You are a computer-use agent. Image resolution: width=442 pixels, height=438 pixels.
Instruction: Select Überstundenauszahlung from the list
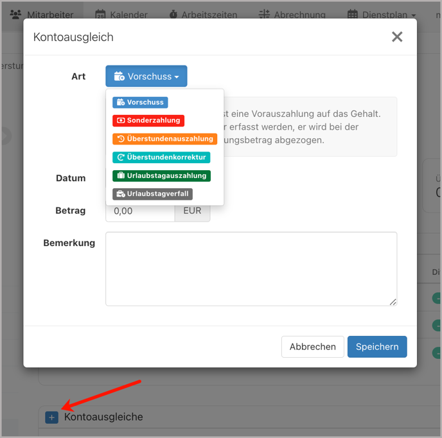coord(164,139)
